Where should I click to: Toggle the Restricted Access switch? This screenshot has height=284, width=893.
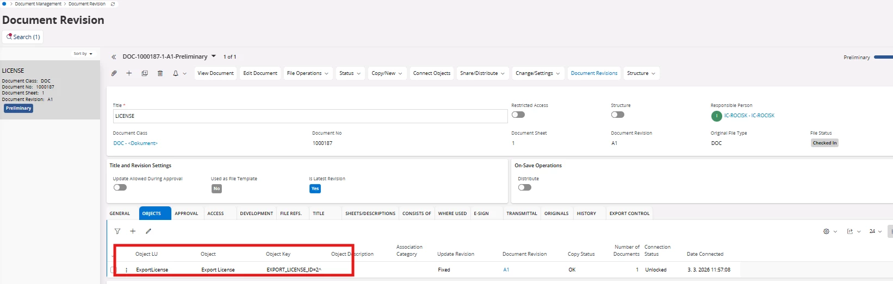[518, 115]
